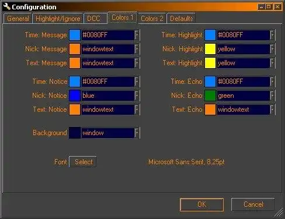Expand the Time: Notice color dropdown arrow
This screenshot has width=285, height=219.
click(x=137, y=82)
